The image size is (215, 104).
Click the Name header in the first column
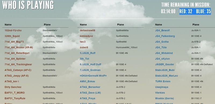coord(8,25)
